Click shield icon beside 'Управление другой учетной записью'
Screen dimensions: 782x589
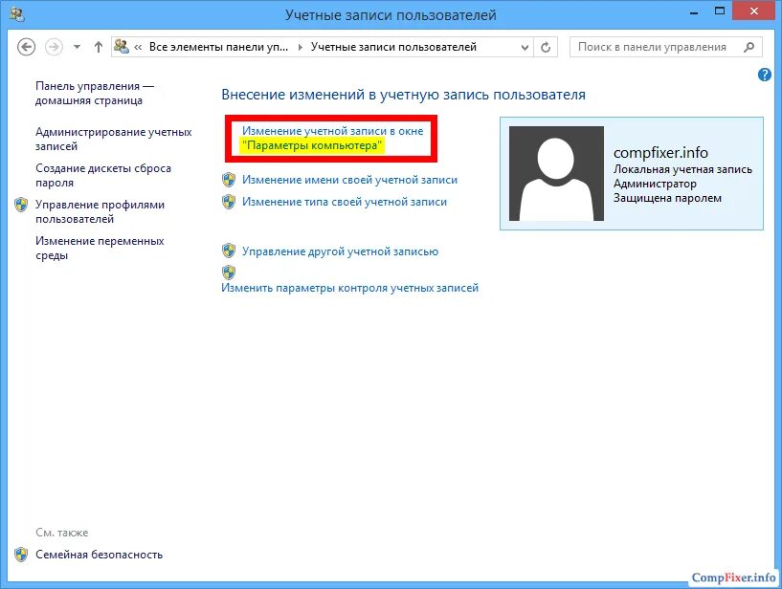pos(229,251)
